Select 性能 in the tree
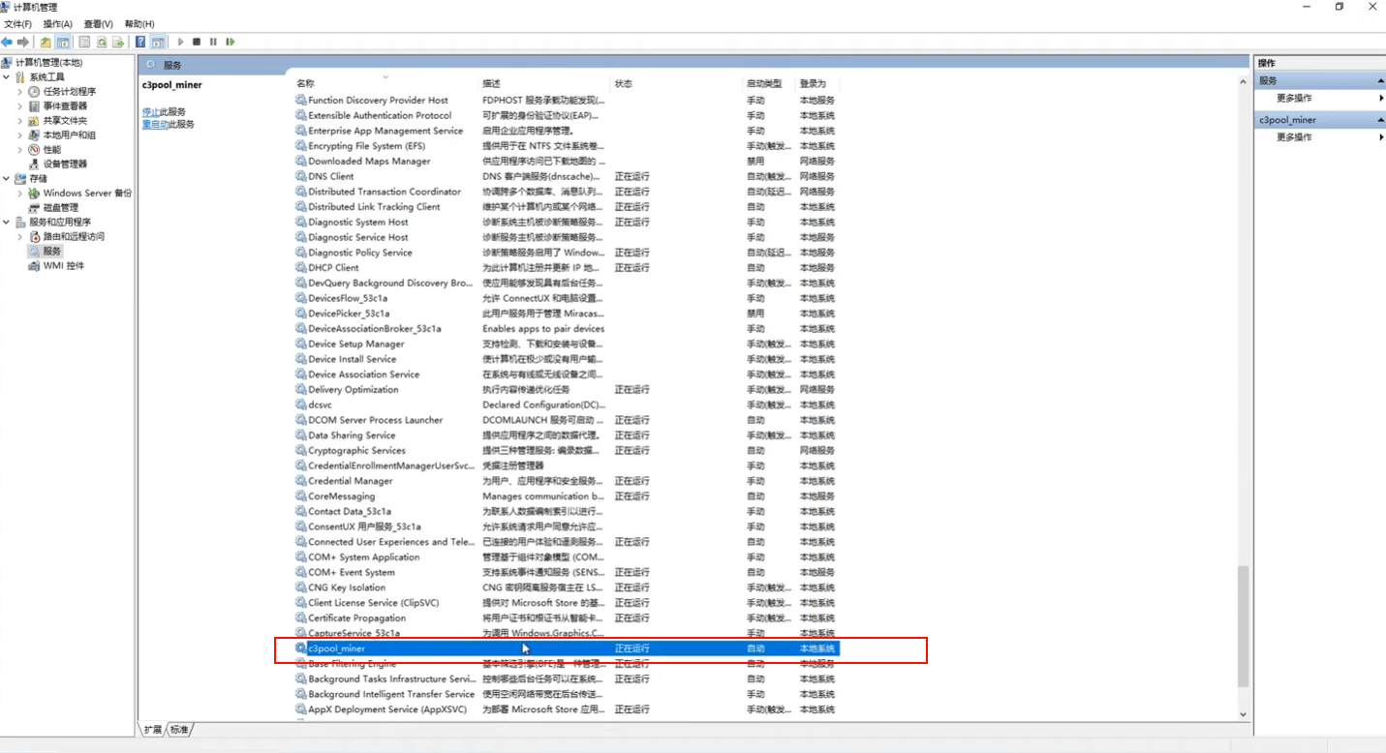The width and height of the screenshot is (1386, 753). (x=51, y=150)
